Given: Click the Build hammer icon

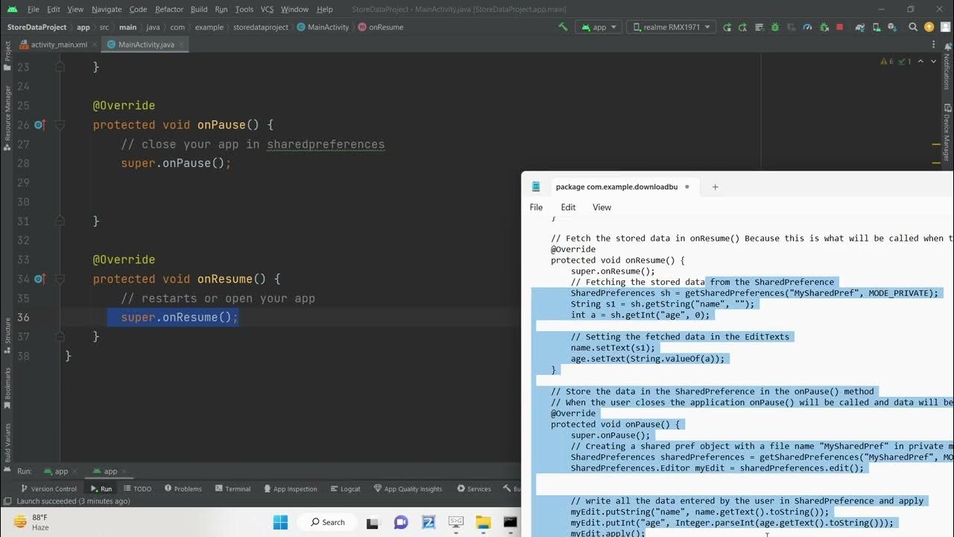Looking at the screenshot, I should [563, 27].
